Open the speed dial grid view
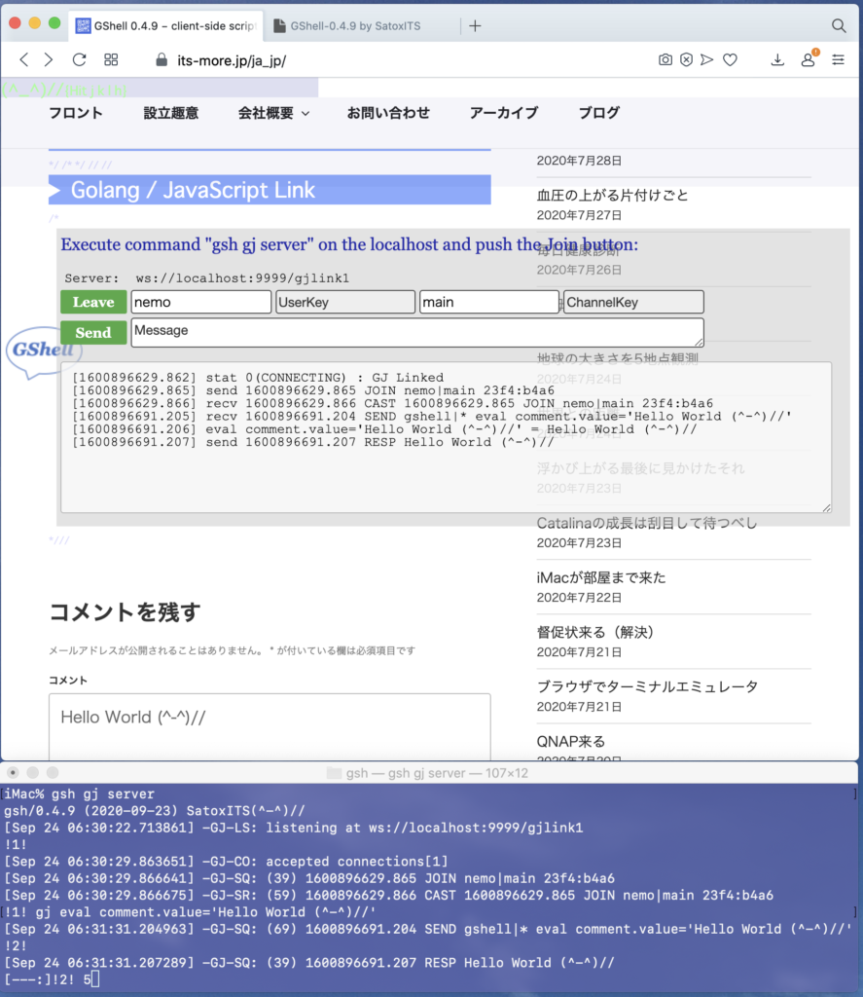 (x=111, y=59)
